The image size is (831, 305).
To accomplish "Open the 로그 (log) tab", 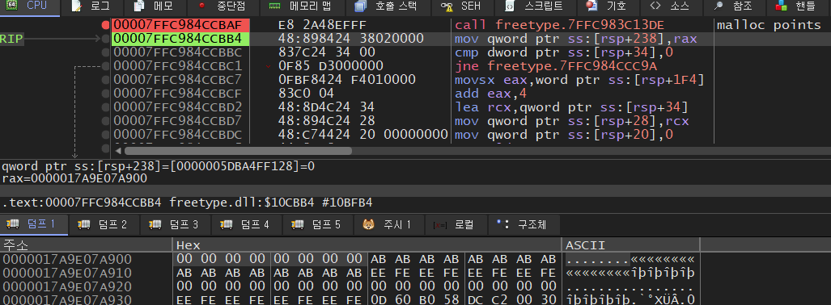I will tap(91, 6).
